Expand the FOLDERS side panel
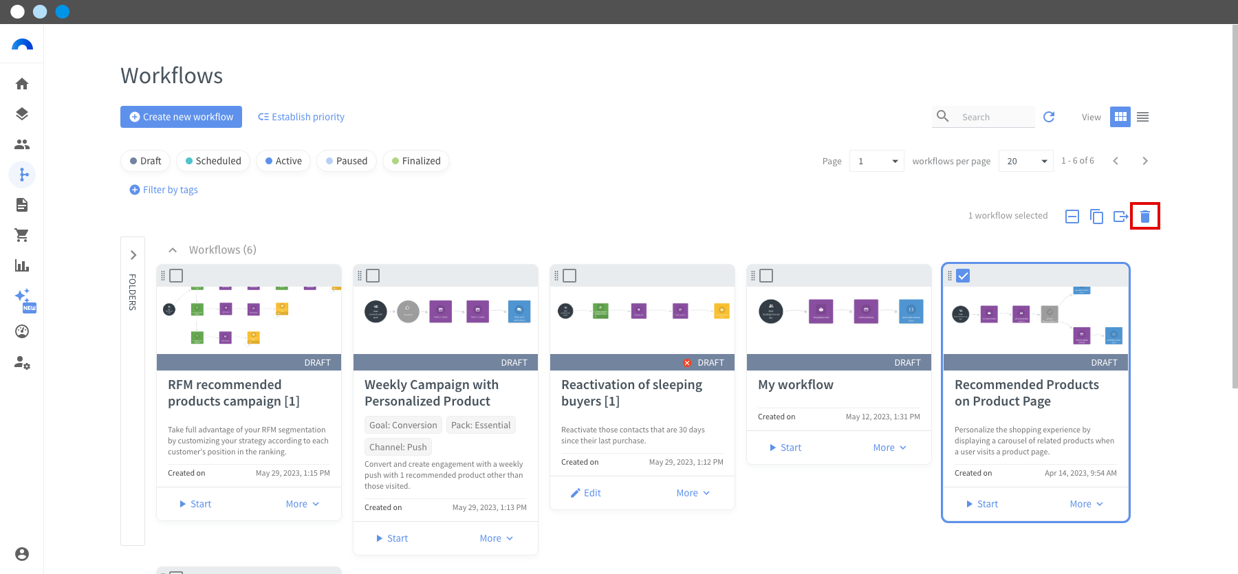The image size is (1238, 574). [x=133, y=255]
